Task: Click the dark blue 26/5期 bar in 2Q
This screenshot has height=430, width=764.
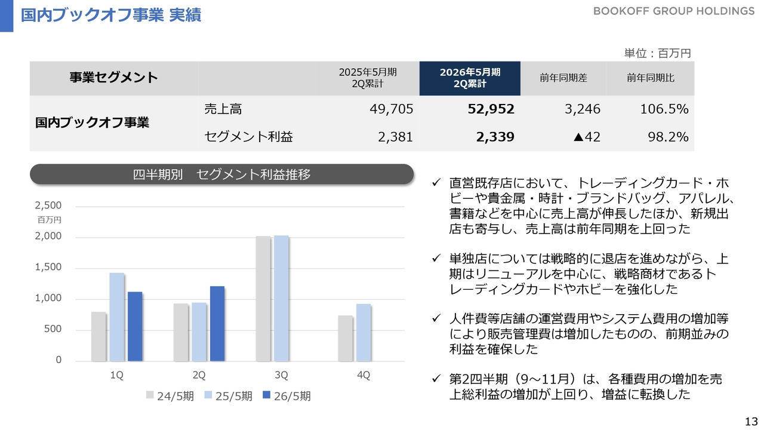Action: tap(217, 324)
